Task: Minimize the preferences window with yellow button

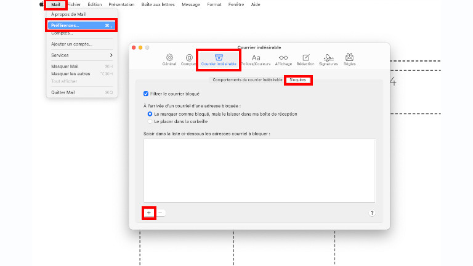Action: (140, 47)
